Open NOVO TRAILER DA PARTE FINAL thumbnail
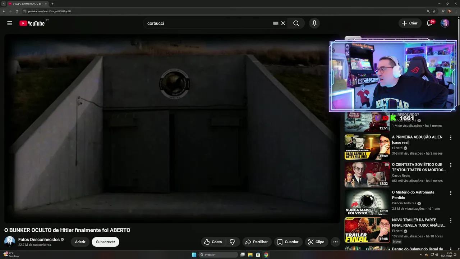This screenshot has height=259, width=460. pos(367,230)
